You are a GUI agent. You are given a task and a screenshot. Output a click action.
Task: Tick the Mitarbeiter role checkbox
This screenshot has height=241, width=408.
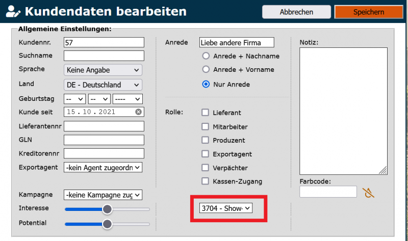coord(205,126)
